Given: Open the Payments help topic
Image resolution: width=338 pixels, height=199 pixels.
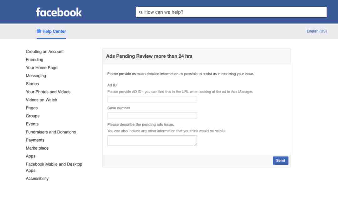Looking at the screenshot, I should [x=35, y=140].
